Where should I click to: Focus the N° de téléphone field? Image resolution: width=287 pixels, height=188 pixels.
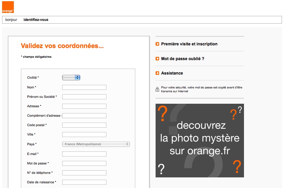[84, 173]
